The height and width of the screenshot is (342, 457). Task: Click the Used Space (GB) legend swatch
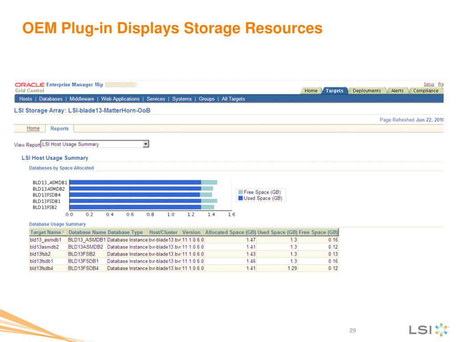(x=241, y=198)
